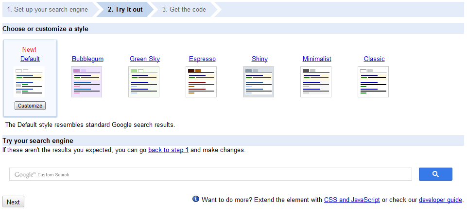
Task: Click the Next button
Action: click(x=13, y=202)
